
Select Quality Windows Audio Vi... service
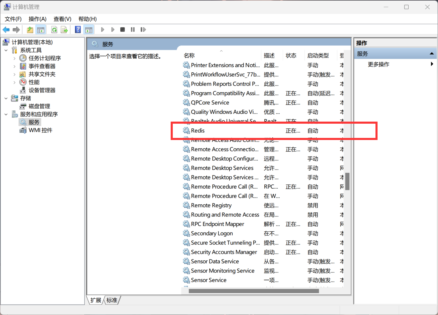(x=263, y=112)
